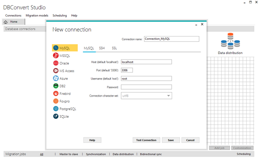This screenshot has width=260, height=159.
Task: Click the Migration jobs label
Action: (16, 154)
